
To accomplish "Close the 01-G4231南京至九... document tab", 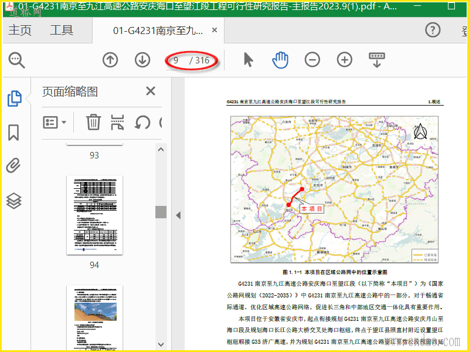I will [215, 30].
